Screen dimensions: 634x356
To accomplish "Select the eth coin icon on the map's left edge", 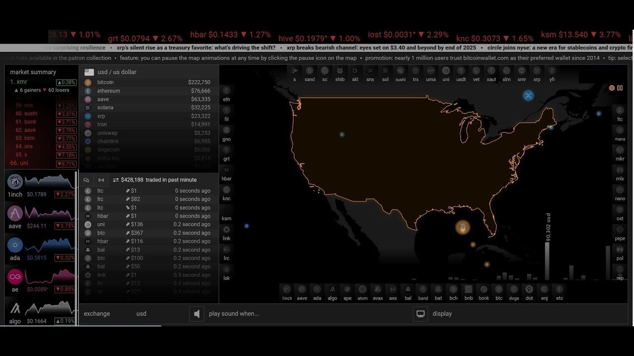I will (x=226, y=91).
